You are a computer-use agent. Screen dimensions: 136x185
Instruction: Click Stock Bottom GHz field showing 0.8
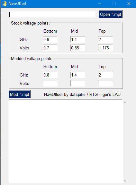(x=50, y=39)
